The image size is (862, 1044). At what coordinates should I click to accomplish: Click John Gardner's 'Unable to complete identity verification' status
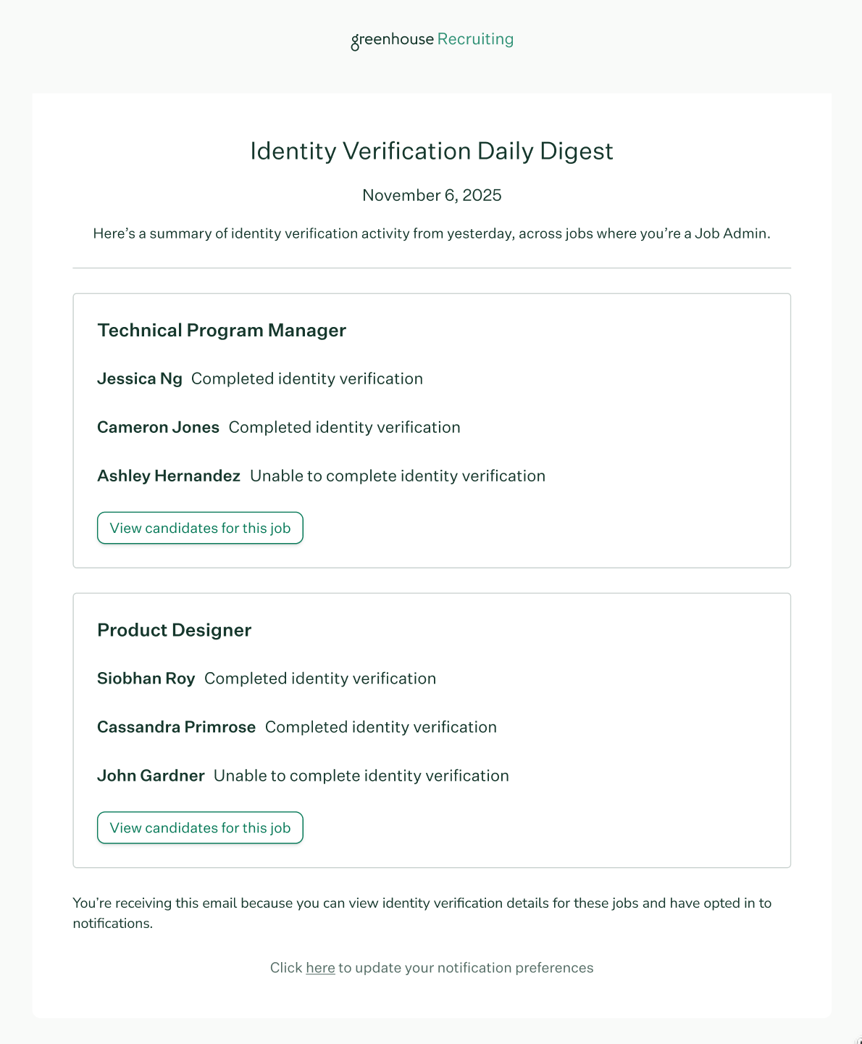[x=361, y=775]
